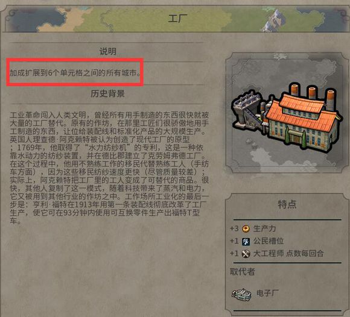The height and width of the screenshot is (317, 350).
Task: Click the map banner mountain icon
Action: (273, 20)
